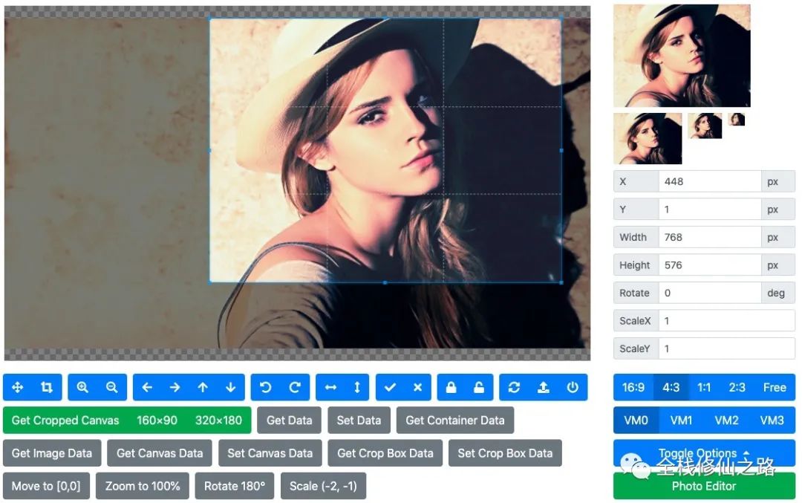
Task: Enable cropper with open lock icon
Action: tap(479, 387)
